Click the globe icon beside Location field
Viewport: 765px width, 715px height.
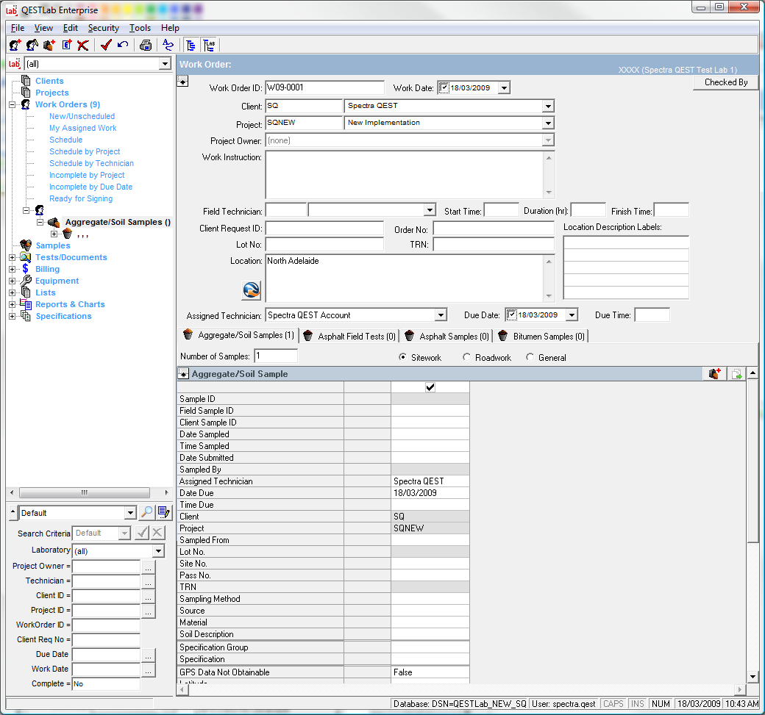pyautogui.click(x=251, y=290)
